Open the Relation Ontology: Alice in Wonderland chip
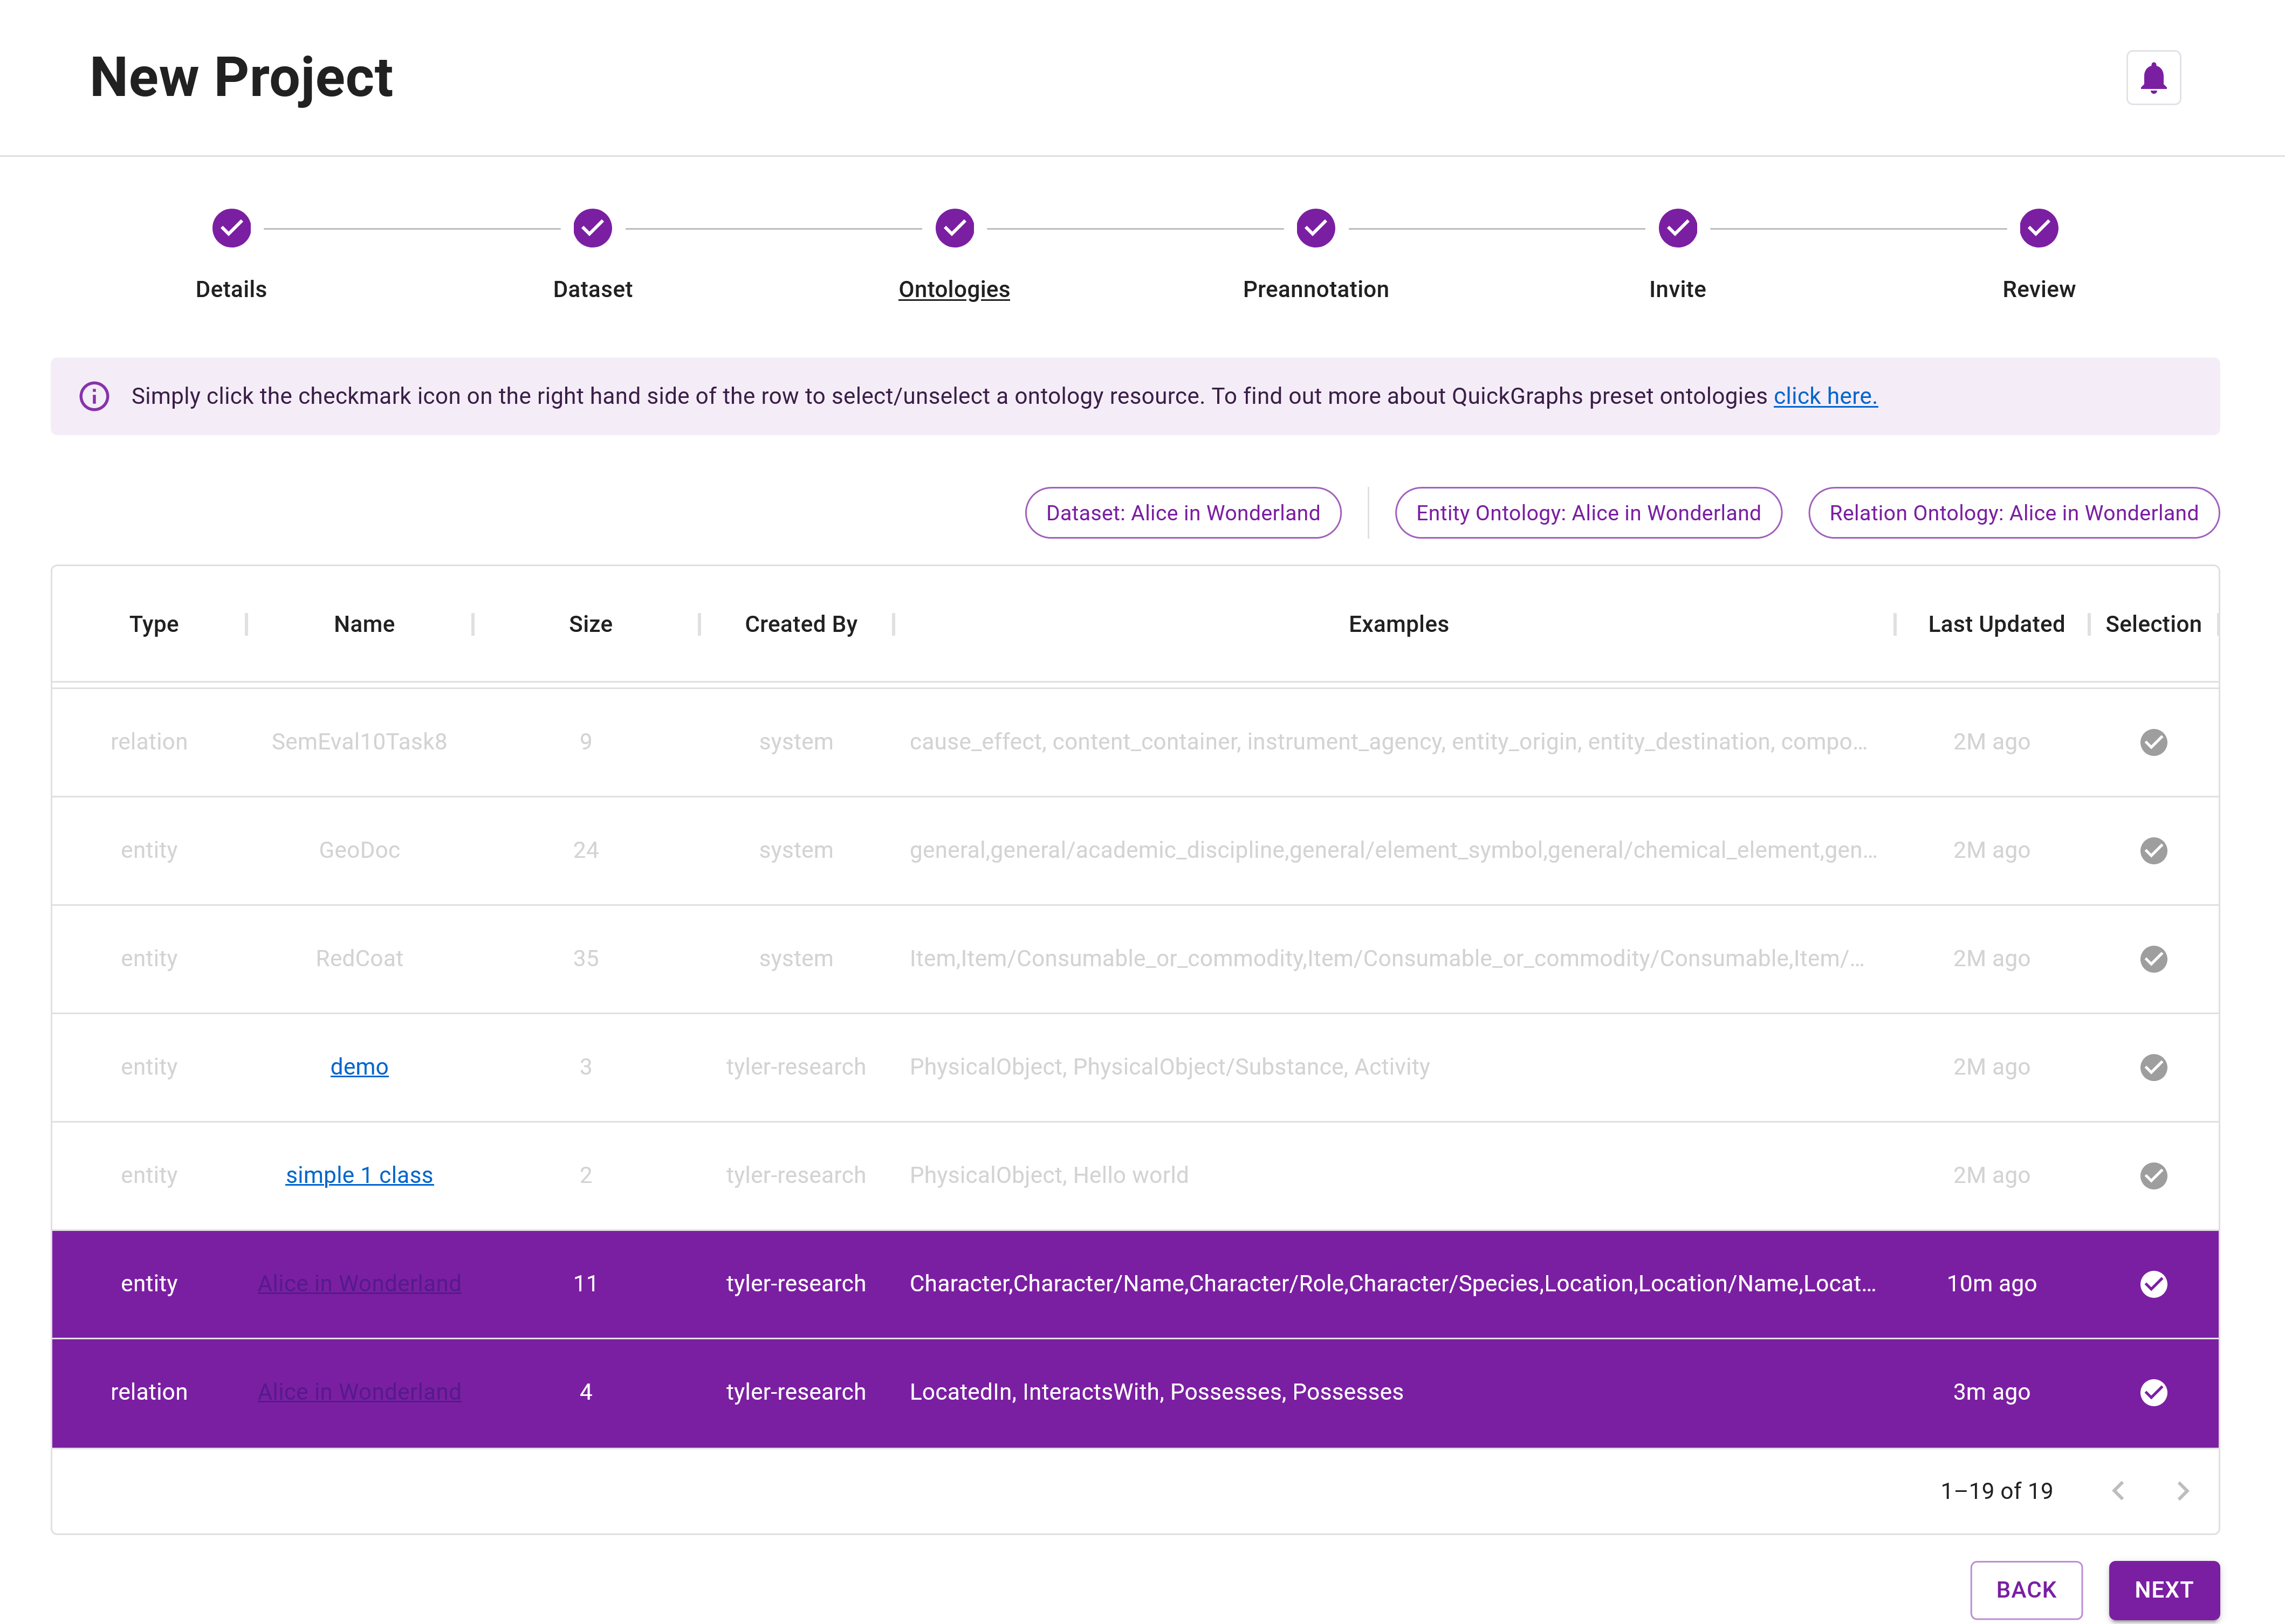This screenshot has width=2285, height=1624. pos(2012,512)
